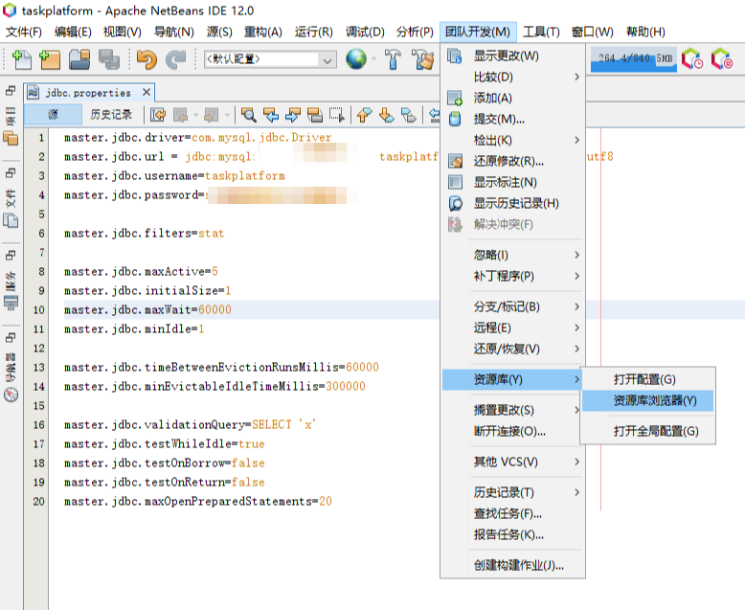
Task: Click the Previous Bookmark up arrow icon
Action: [x=365, y=115]
